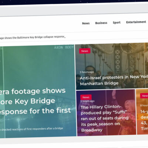
Task: Open the Hillary Clinton story image
Action: pos(106,113)
